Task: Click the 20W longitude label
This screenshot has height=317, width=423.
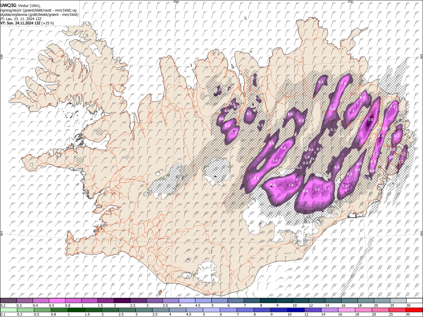Action: [176, 2]
